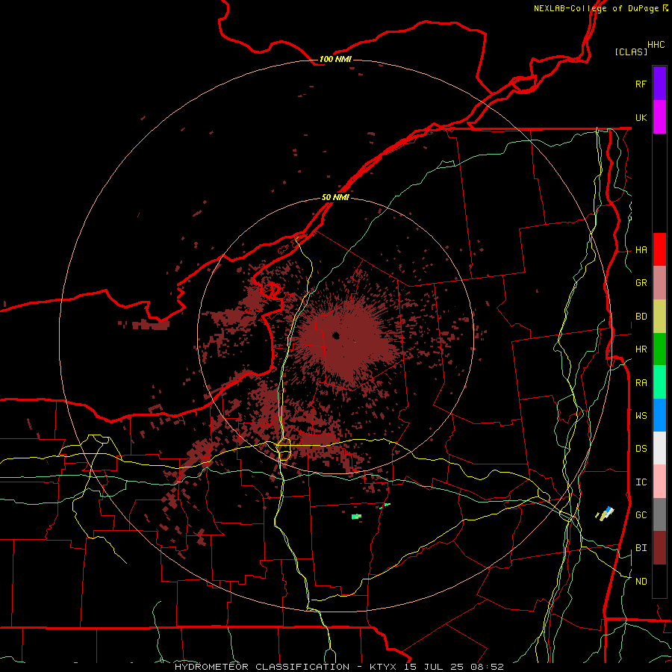Click the 'ND' legend label
Screen dimensions: 672x672
(x=641, y=582)
